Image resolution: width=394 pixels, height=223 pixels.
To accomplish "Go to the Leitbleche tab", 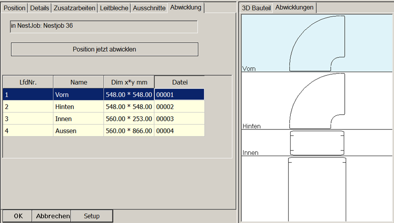I will click(x=114, y=8).
